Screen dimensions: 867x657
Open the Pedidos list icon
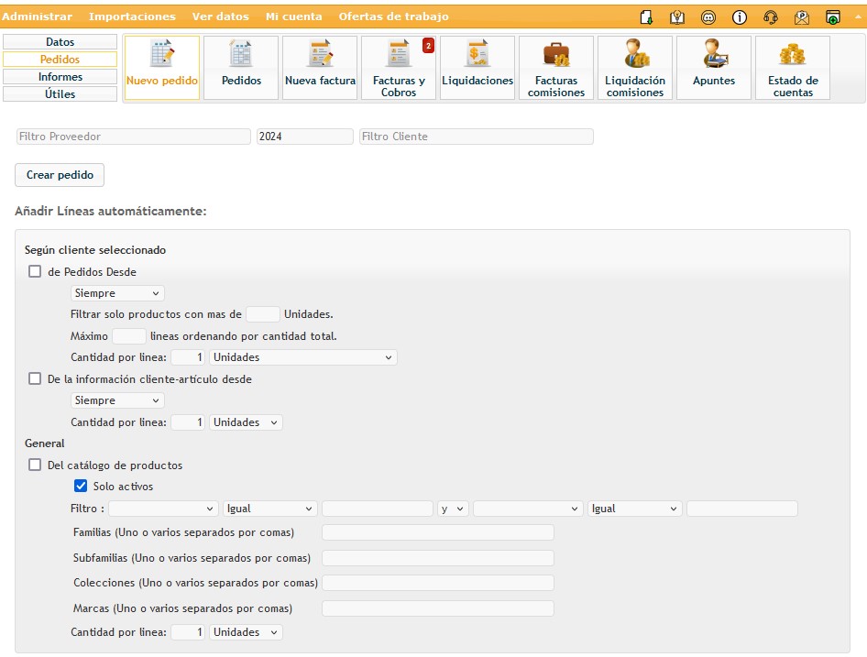click(241, 68)
